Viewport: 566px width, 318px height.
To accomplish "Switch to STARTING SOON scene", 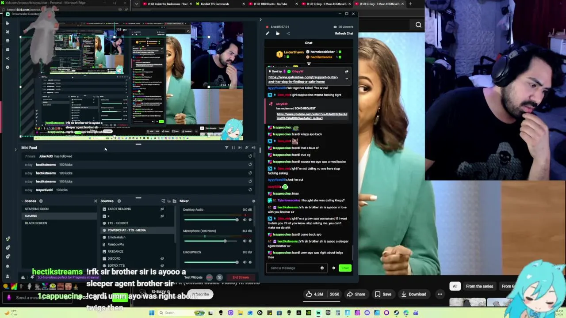I will 59,209.
